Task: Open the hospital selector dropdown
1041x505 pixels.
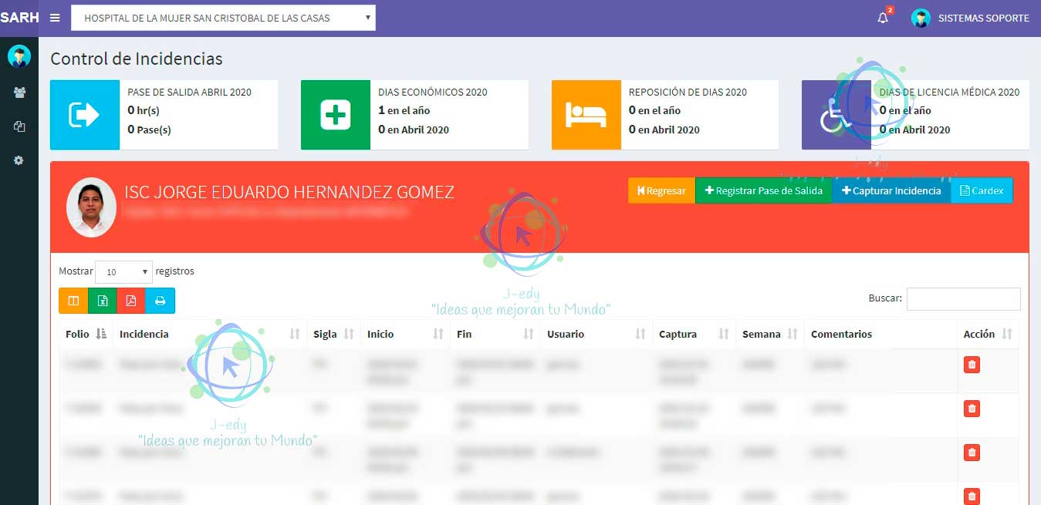Action: pos(222,17)
